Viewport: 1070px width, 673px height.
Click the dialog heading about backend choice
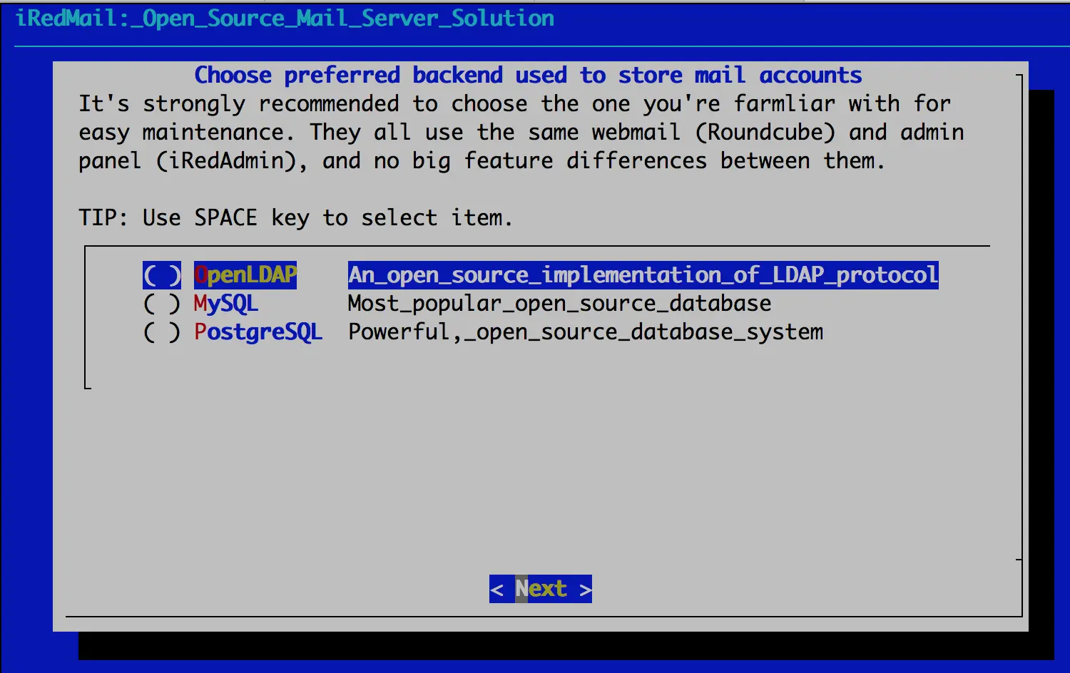pos(528,75)
